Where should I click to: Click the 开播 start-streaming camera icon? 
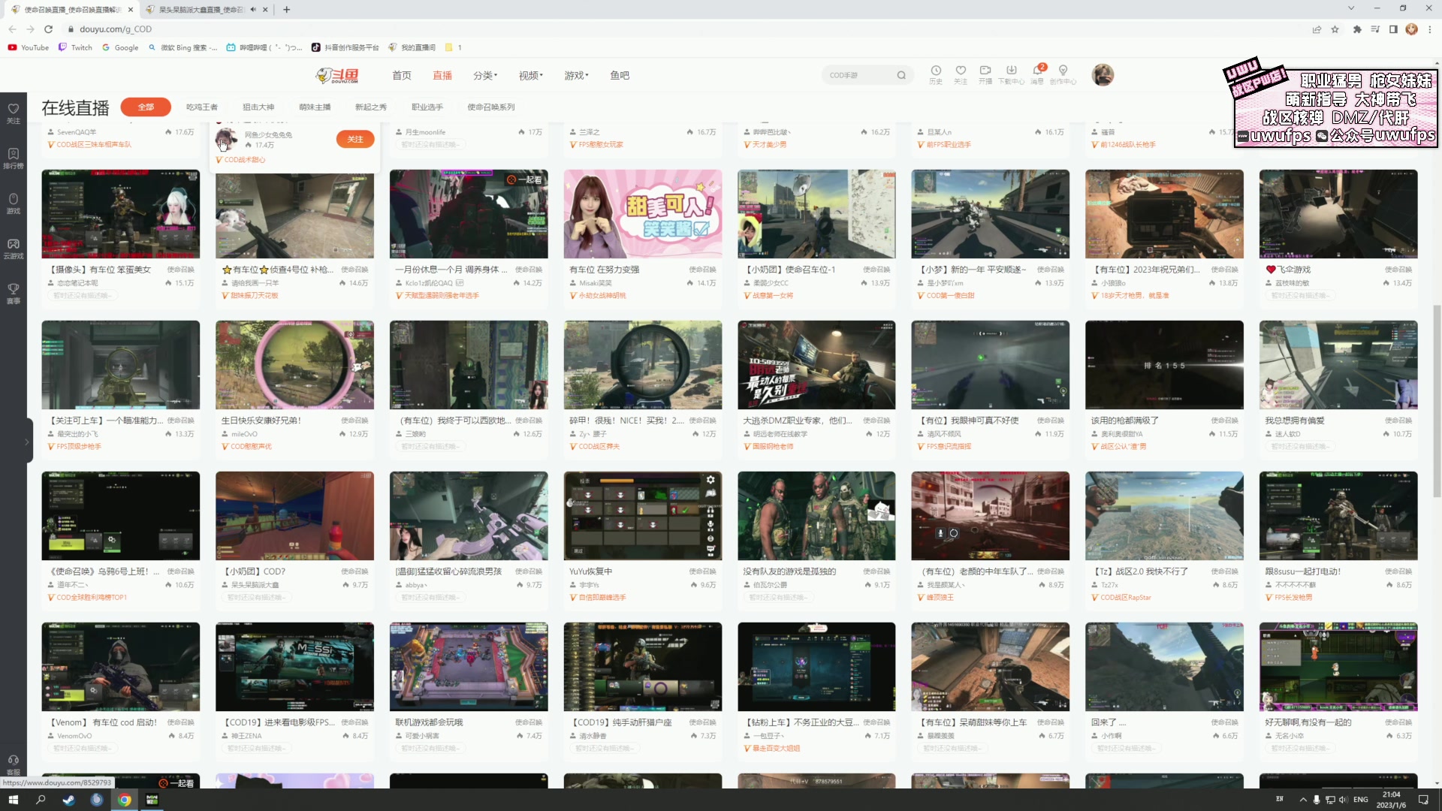coord(985,74)
